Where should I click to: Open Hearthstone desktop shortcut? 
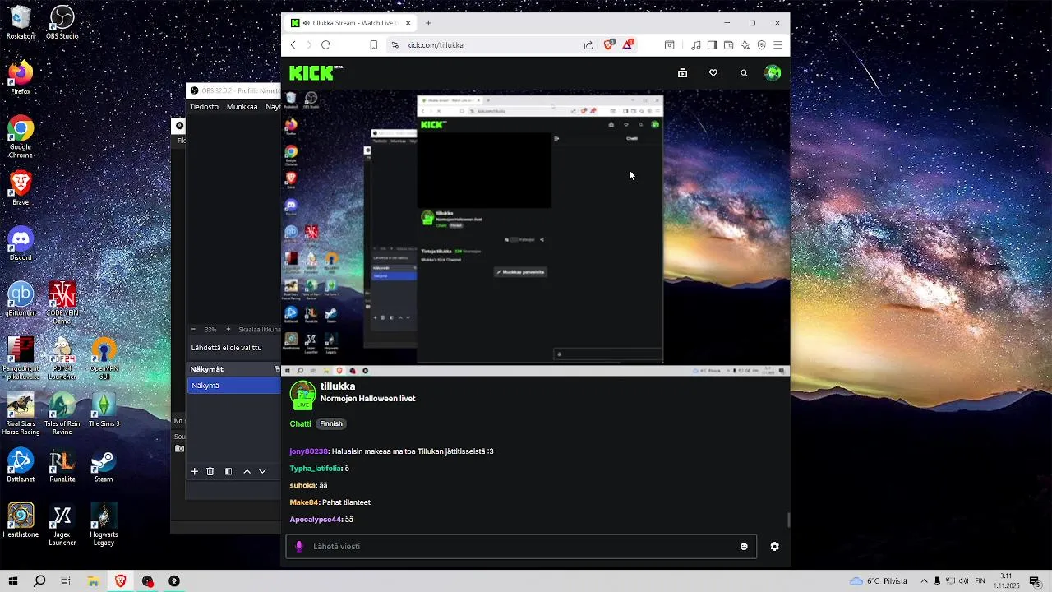pos(21,521)
